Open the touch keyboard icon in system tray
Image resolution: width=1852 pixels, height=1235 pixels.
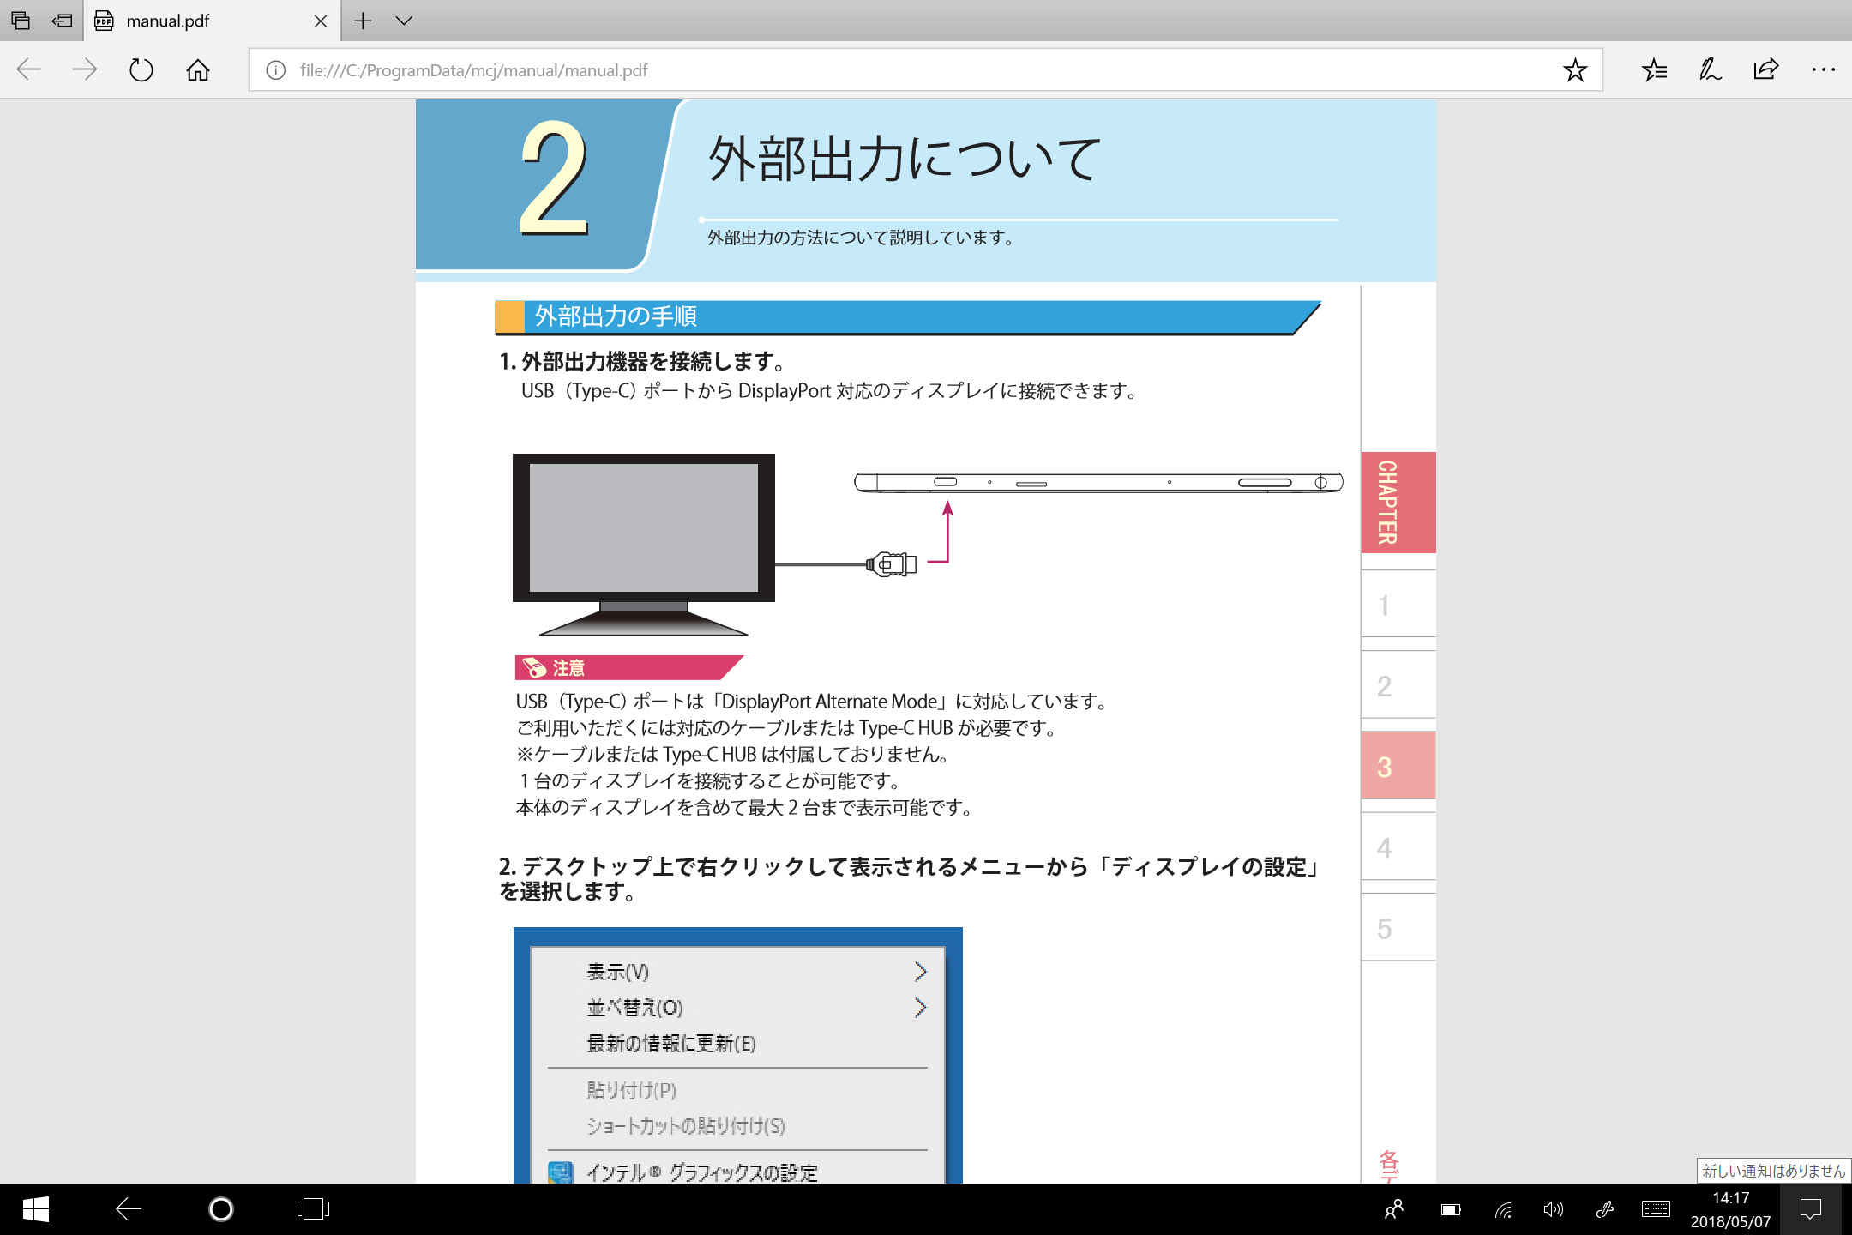click(x=1655, y=1210)
